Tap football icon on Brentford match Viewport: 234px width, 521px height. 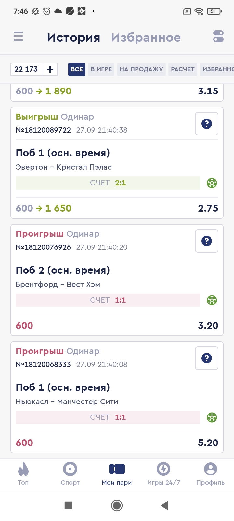coord(212,300)
